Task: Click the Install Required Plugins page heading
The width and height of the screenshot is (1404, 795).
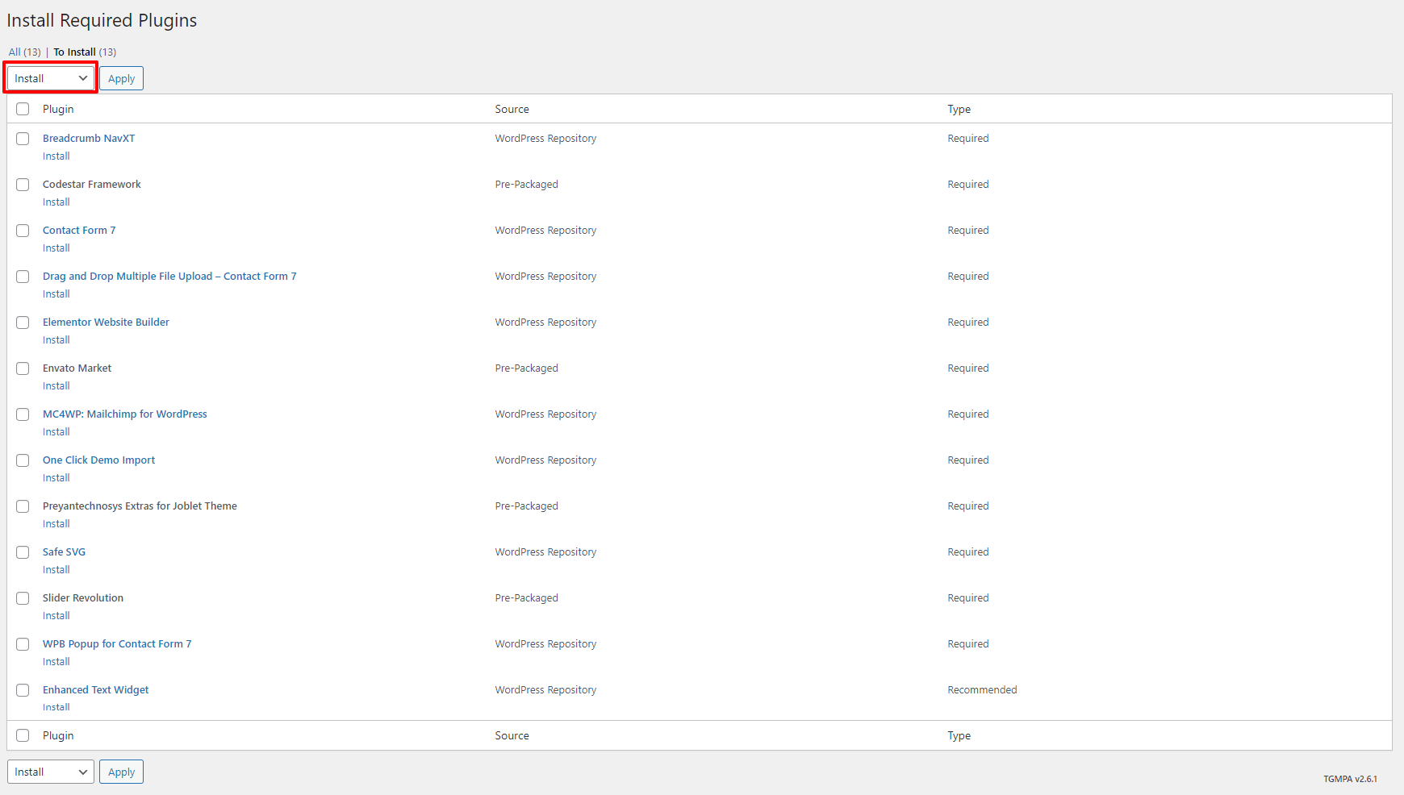Action: [102, 20]
